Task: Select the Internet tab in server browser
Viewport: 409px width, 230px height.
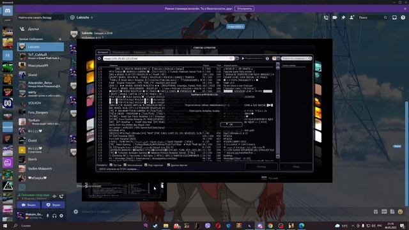Action: pyautogui.click(x=103, y=52)
